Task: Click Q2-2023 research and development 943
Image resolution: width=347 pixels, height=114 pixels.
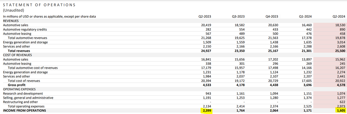Action: 208,94
